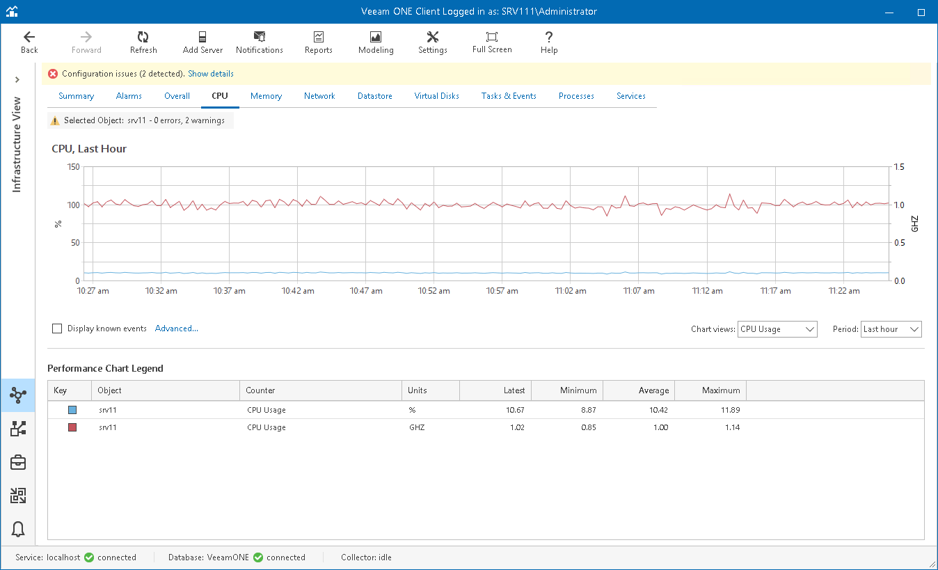Switch to the Overall tab

(x=177, y=96)
